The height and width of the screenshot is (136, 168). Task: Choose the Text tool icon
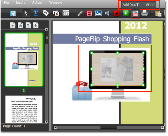pyautogui.click(x=36, y=13)
